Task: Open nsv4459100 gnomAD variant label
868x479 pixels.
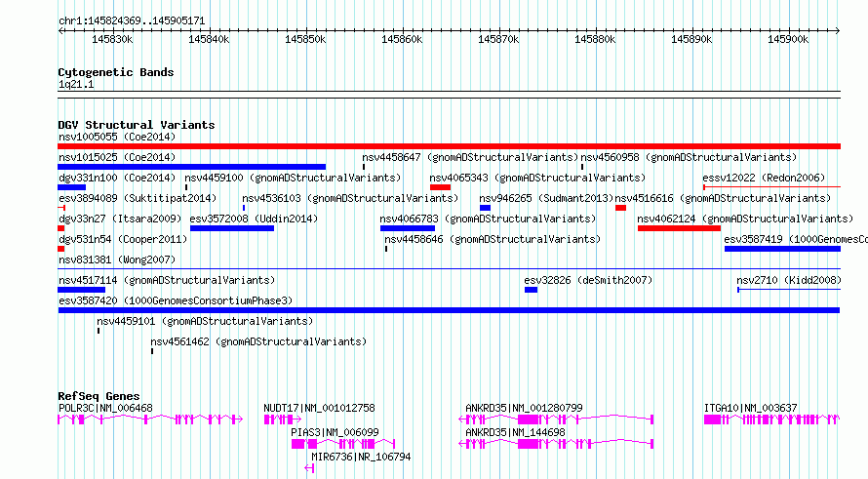Action: click(293, 178)
